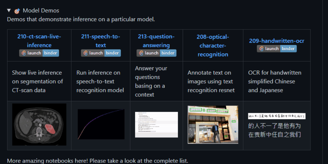View the handwritten Chinese OCR image strip
This screenshot has height=164, width=328.
(277, 116)
